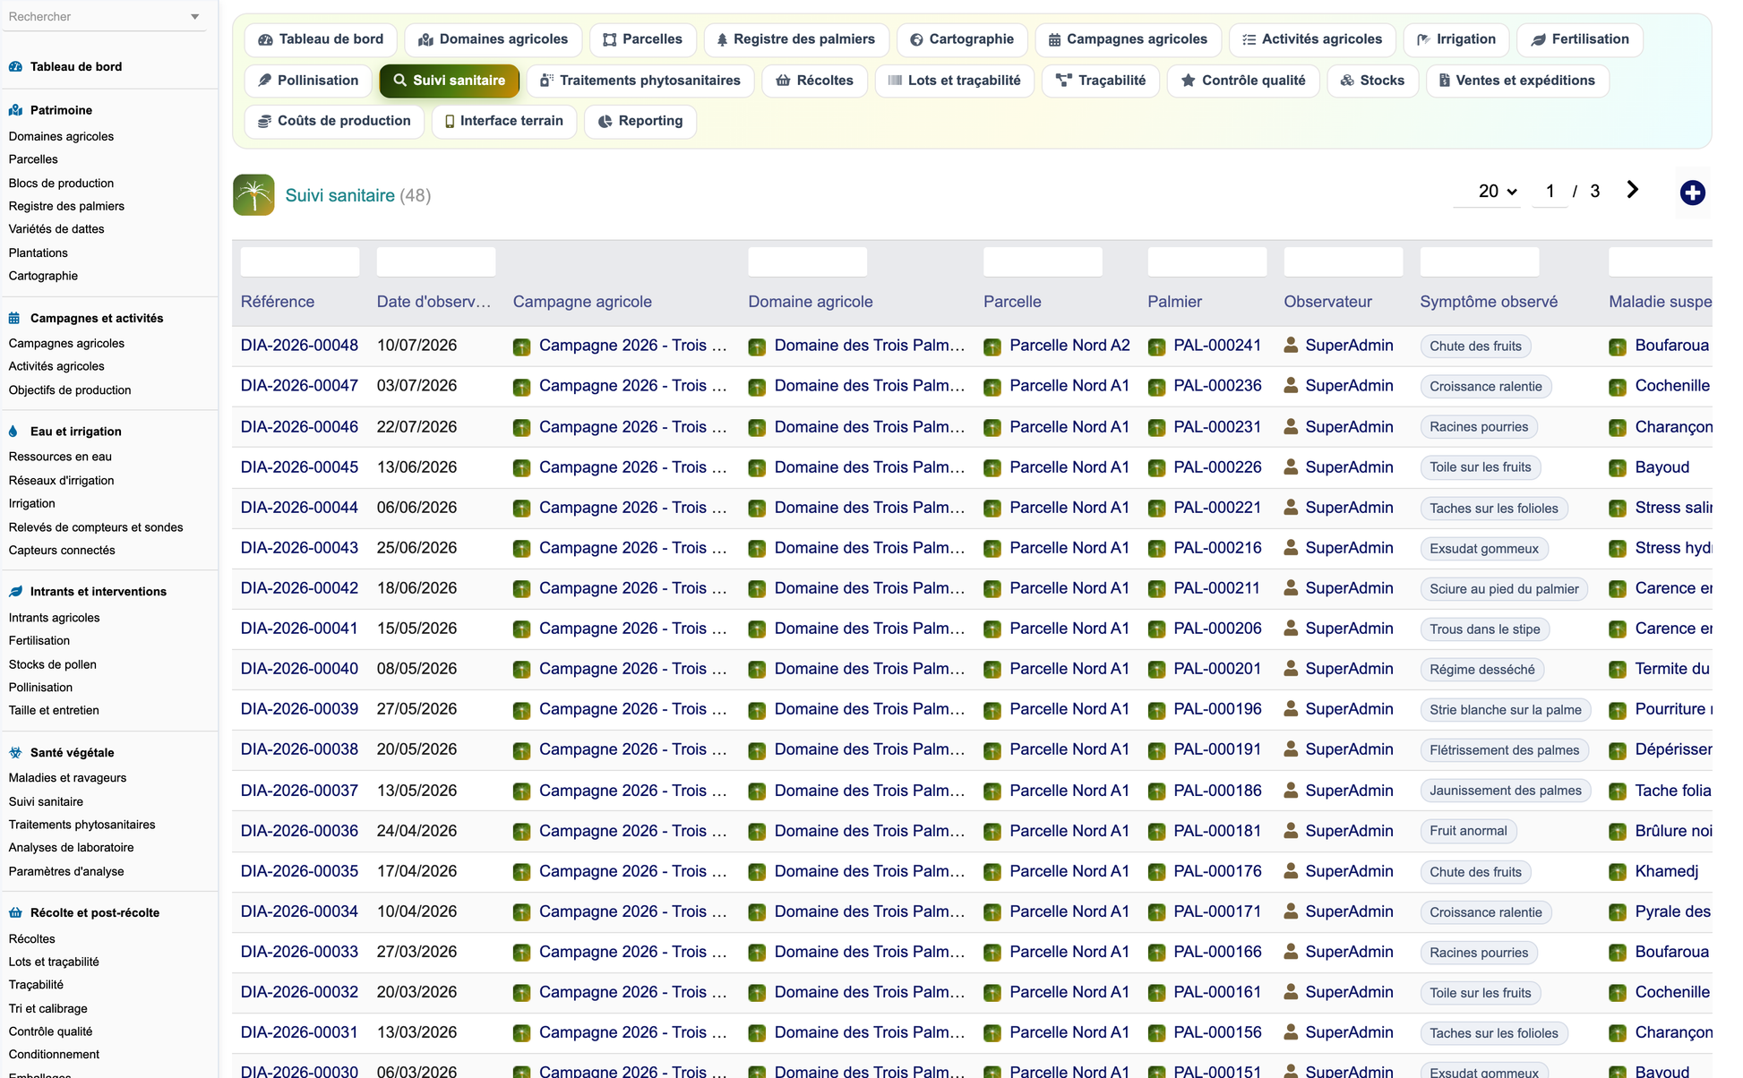Click domain icon in row DIA-2026-00047
Image resolution: width=1743 pixels, height=1078 pixels.
click(757, 387)
